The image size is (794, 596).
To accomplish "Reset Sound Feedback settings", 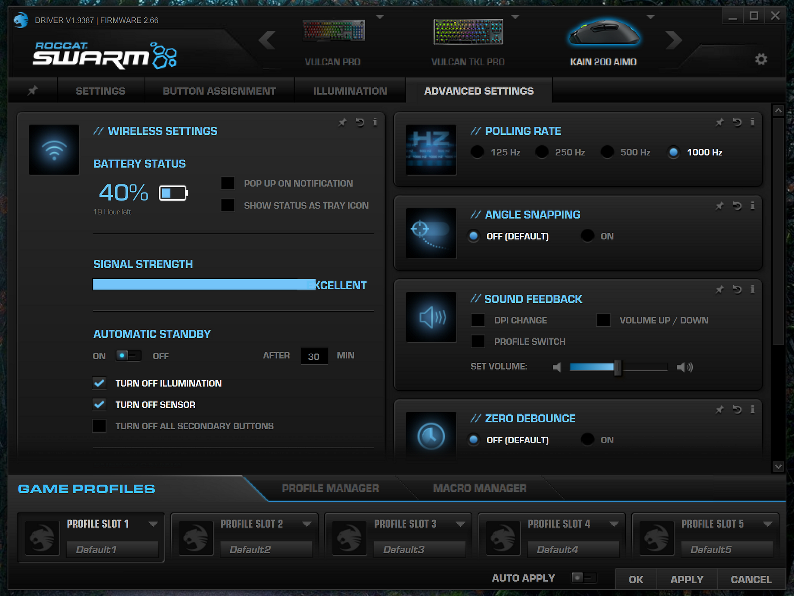I will pos(737,290).
